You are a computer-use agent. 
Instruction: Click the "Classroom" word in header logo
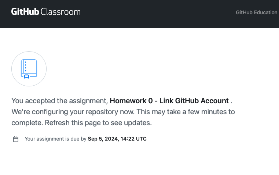coord(60,12)
